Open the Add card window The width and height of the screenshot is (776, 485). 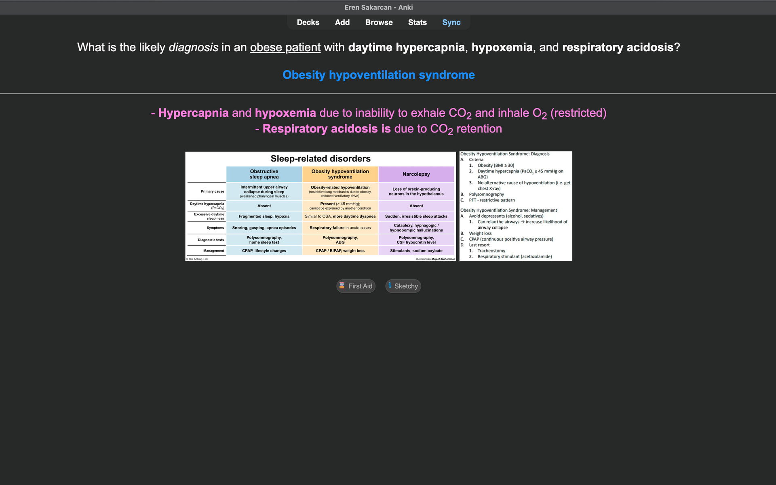click(x=342, y=23)
